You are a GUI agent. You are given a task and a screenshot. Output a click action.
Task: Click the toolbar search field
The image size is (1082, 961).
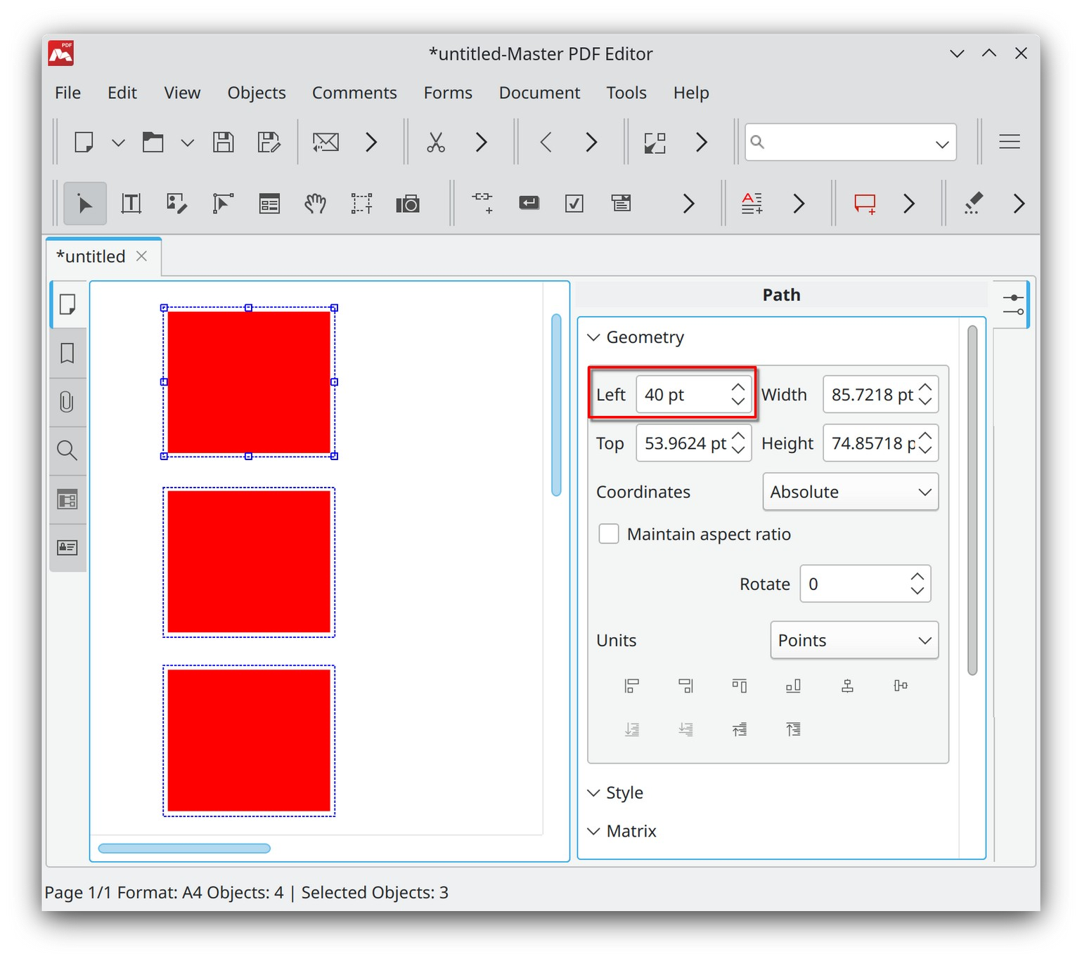pyautogui.click(x=850, y=142)
